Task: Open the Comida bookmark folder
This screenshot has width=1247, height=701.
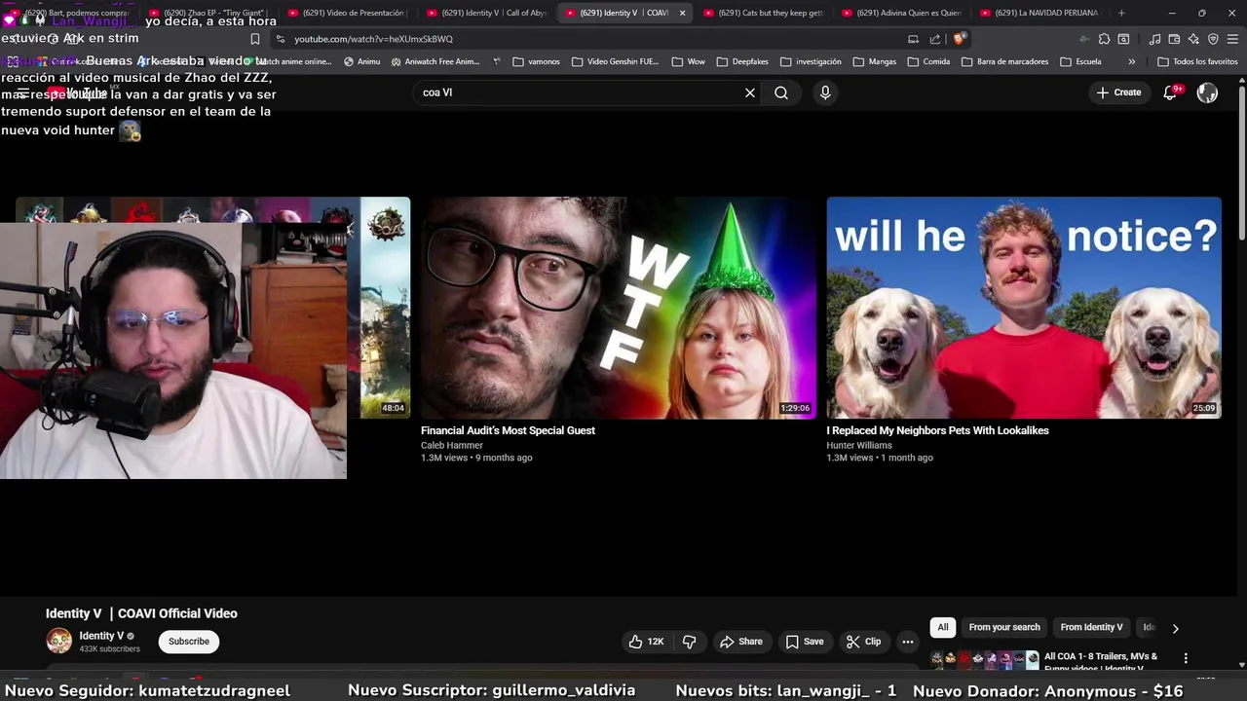Action: 927,61
